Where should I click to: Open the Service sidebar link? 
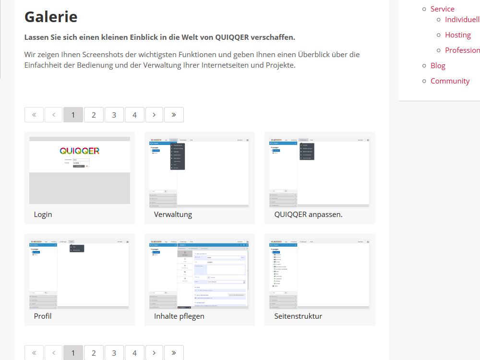tap(443, 9)
